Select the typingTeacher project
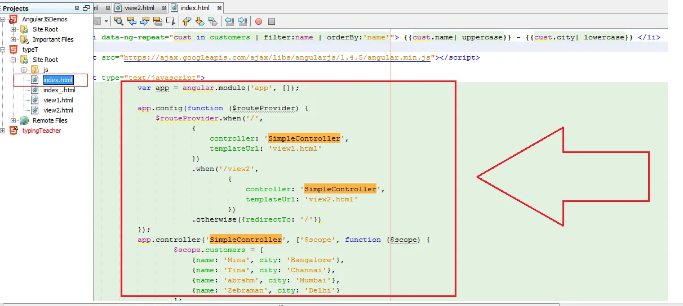The height and width of the screenshot is (306, 683). [41, 130]
